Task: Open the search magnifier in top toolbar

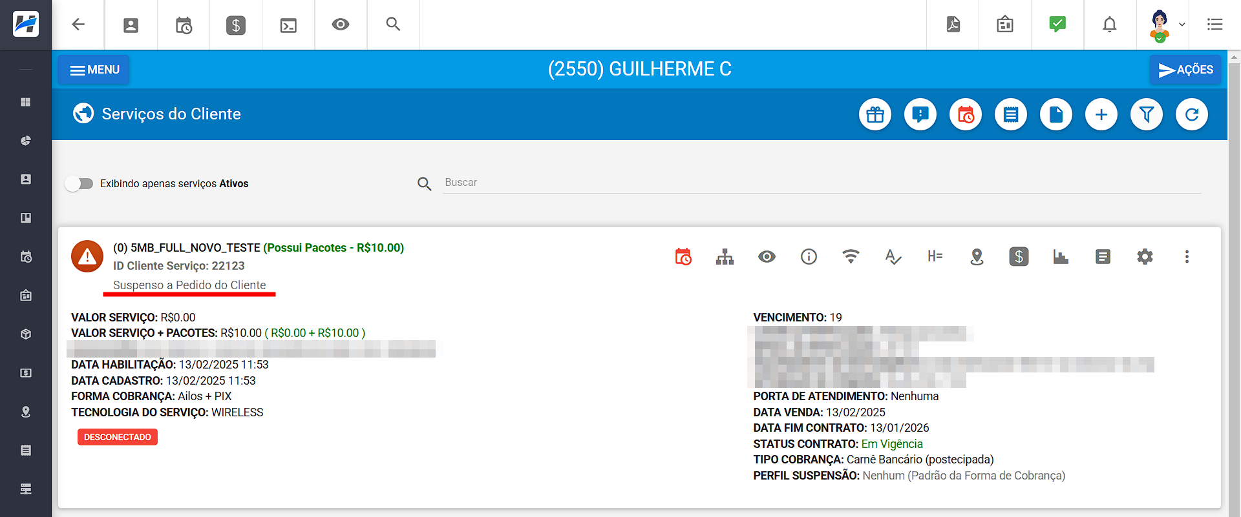Action: coord(393,25)
